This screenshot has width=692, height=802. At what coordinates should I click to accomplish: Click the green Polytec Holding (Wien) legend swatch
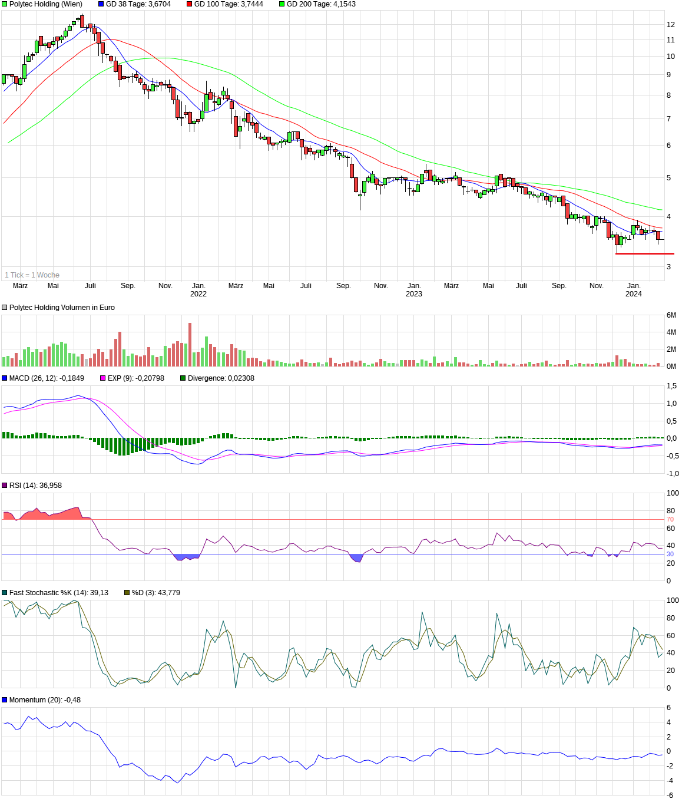coord(5,4)
